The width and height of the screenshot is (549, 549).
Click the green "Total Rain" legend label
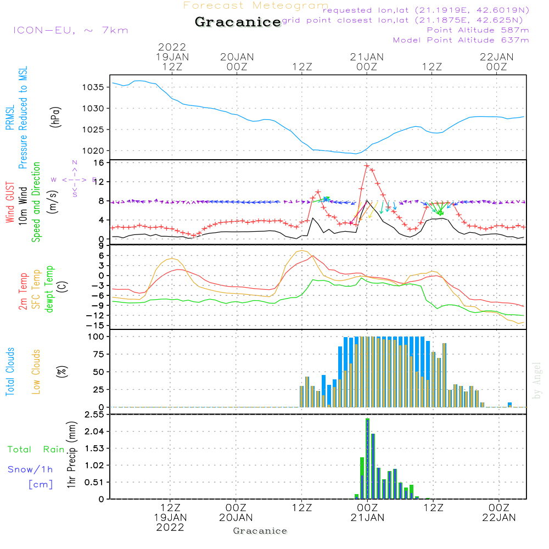point(36,450)
